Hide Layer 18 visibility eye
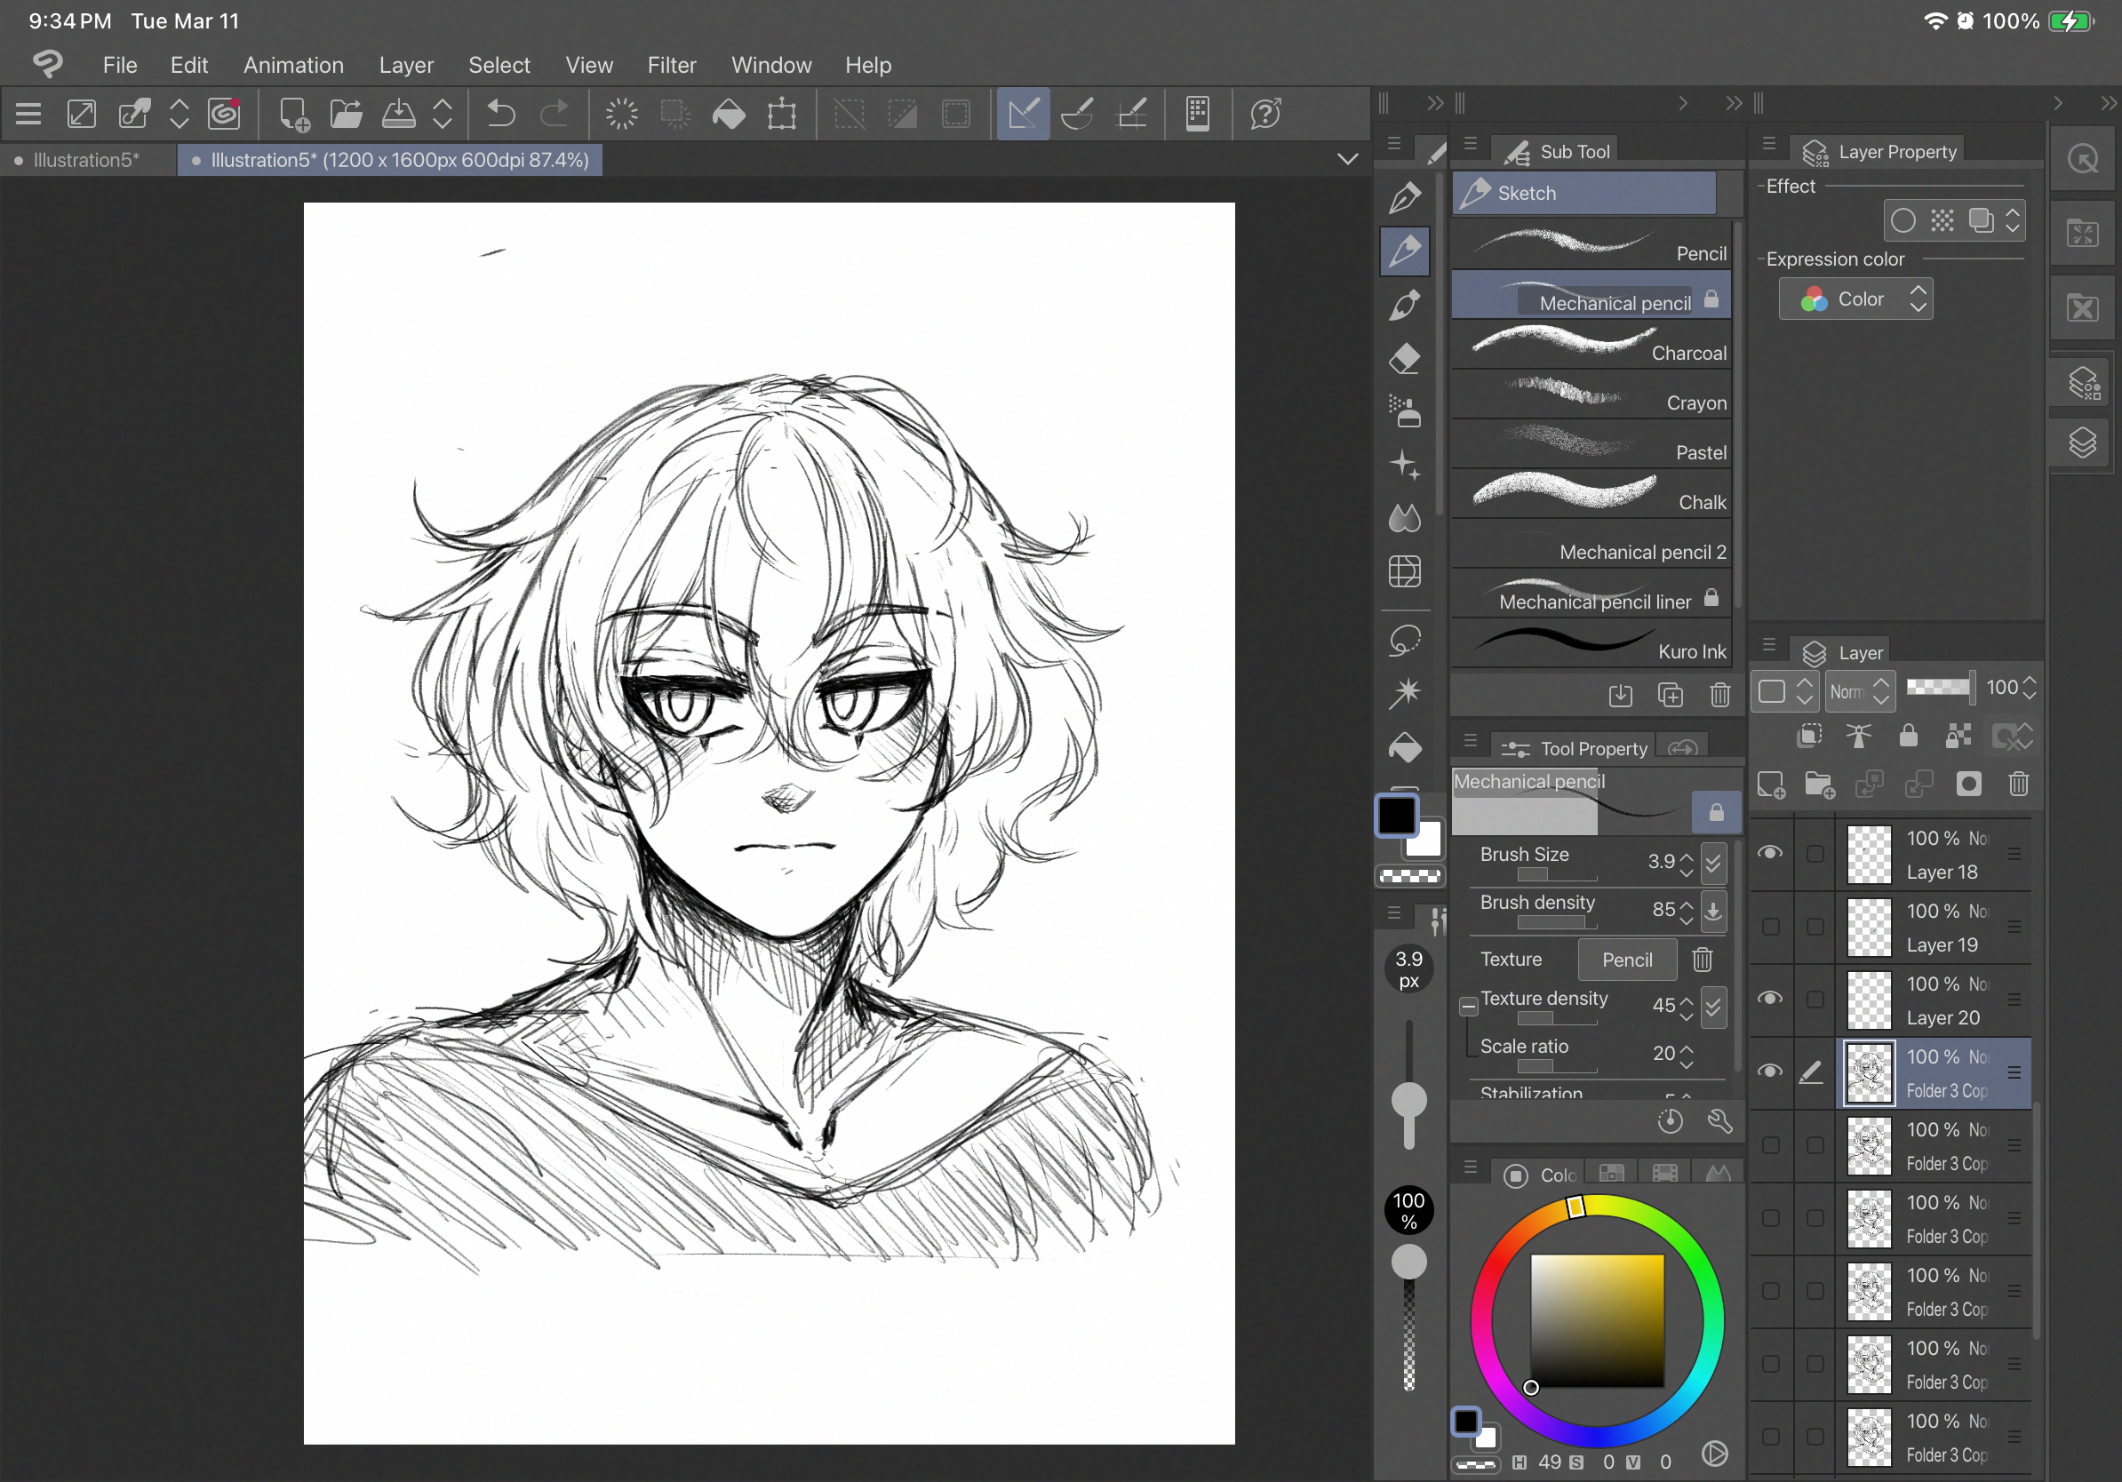Image resolution: width=2122 pixels, height=1482 pixels. click(x=1770, y=853)
